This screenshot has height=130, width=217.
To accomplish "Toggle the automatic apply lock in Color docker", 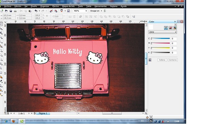I will pos(150,60).
